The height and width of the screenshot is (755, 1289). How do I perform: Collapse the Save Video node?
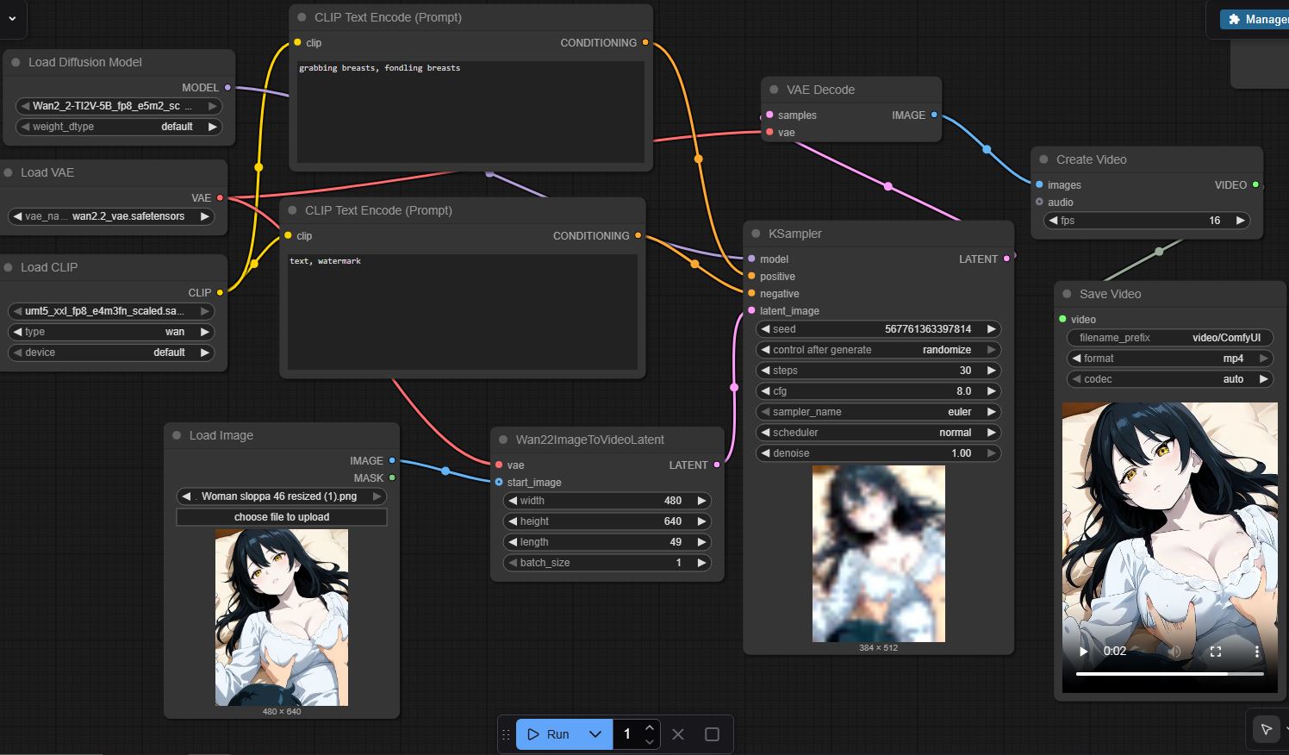tap(1067, 294)
